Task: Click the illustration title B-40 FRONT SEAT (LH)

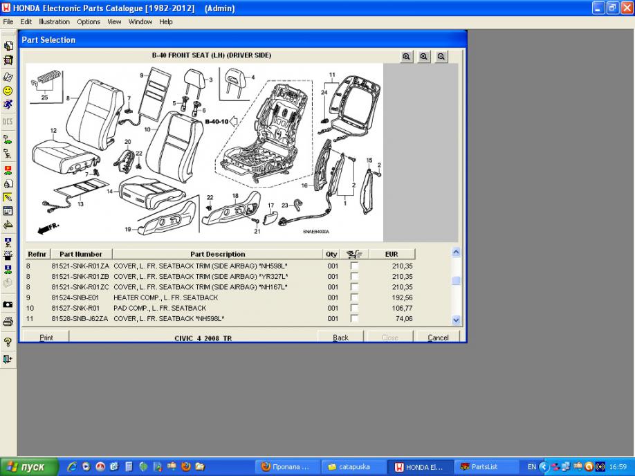Action: (212, 55)
